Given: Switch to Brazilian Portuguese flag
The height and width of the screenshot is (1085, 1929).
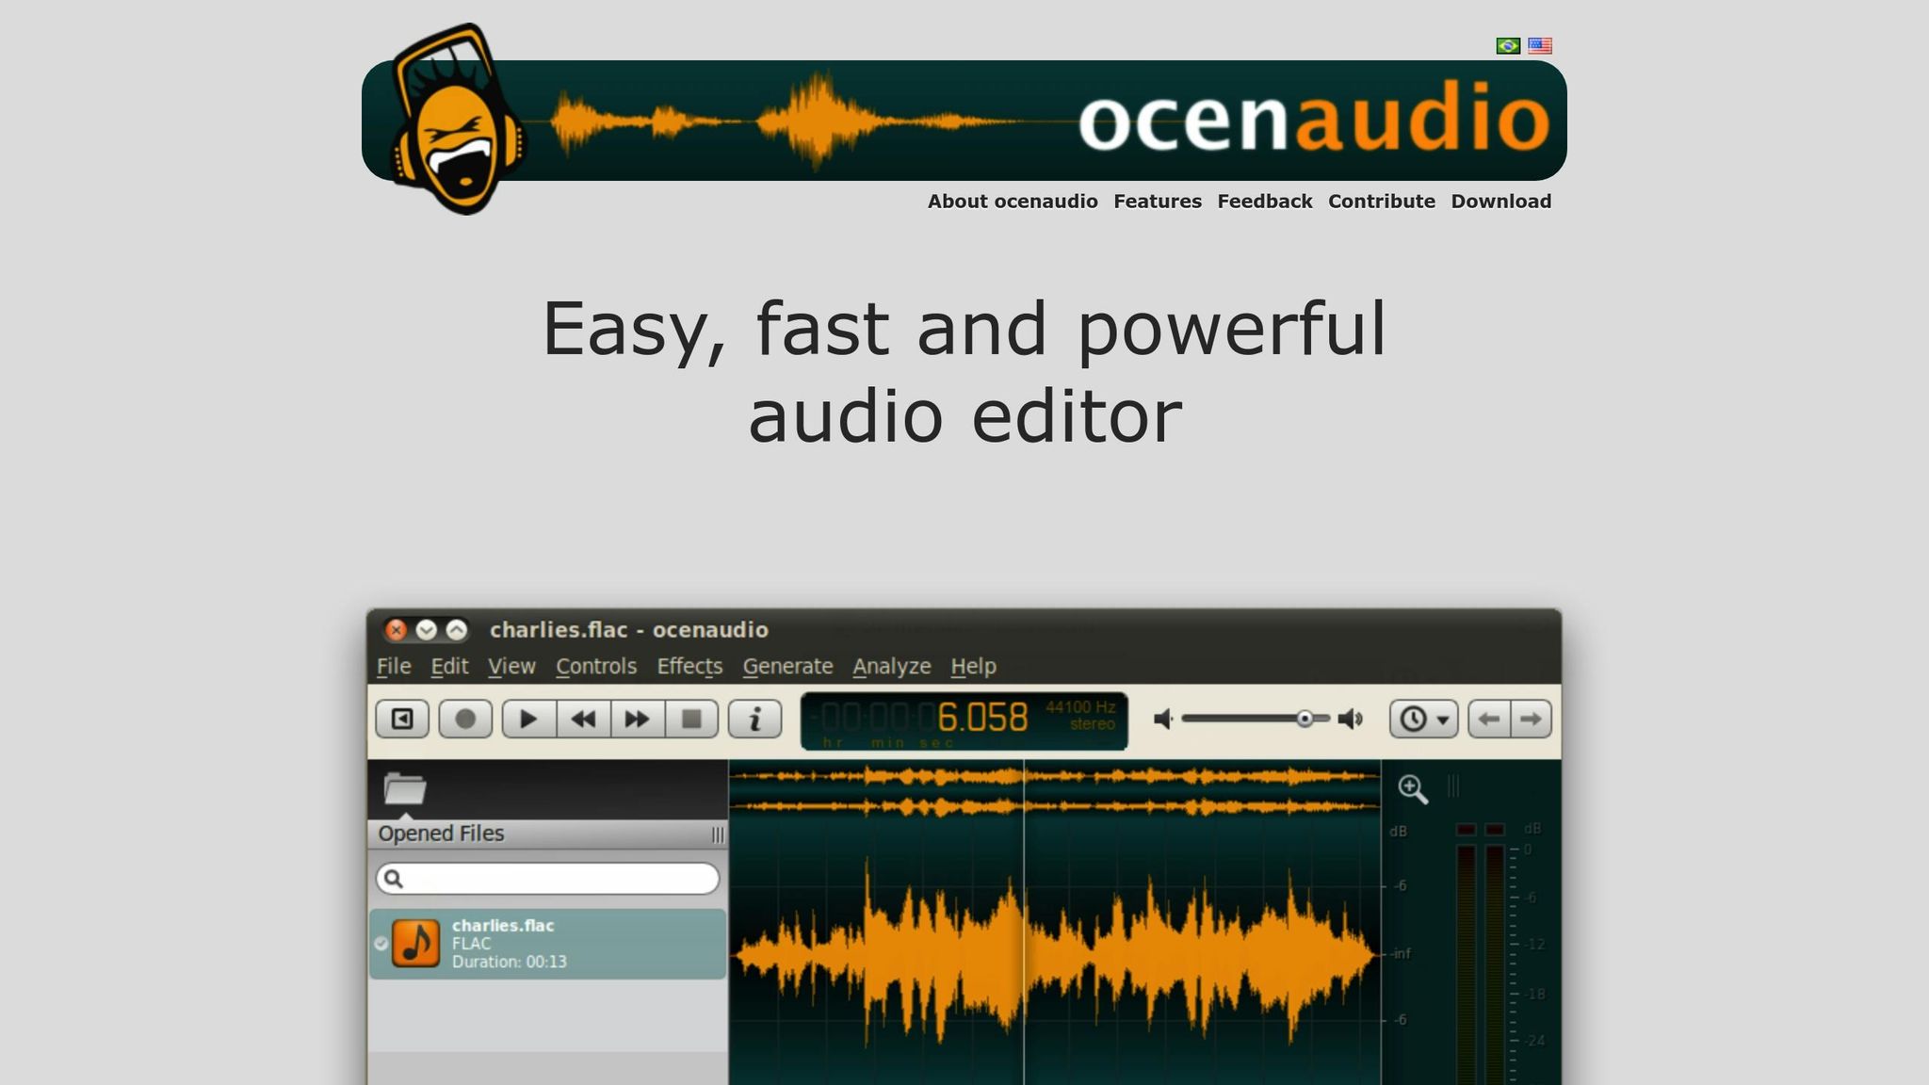Looking at the screenshot, I should 1508,46.
